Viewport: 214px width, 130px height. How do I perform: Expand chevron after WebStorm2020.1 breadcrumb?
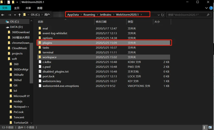click(141, 15)
